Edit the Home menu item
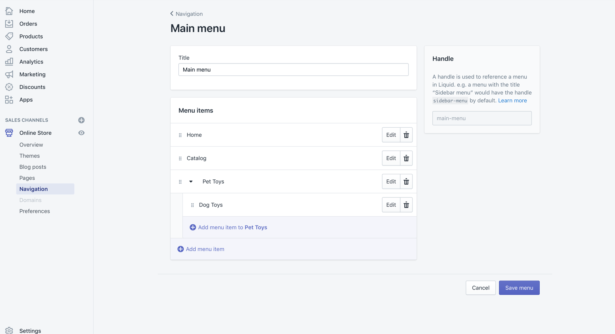The width and height of the screenshot is (615, 334). click(391, 135)
